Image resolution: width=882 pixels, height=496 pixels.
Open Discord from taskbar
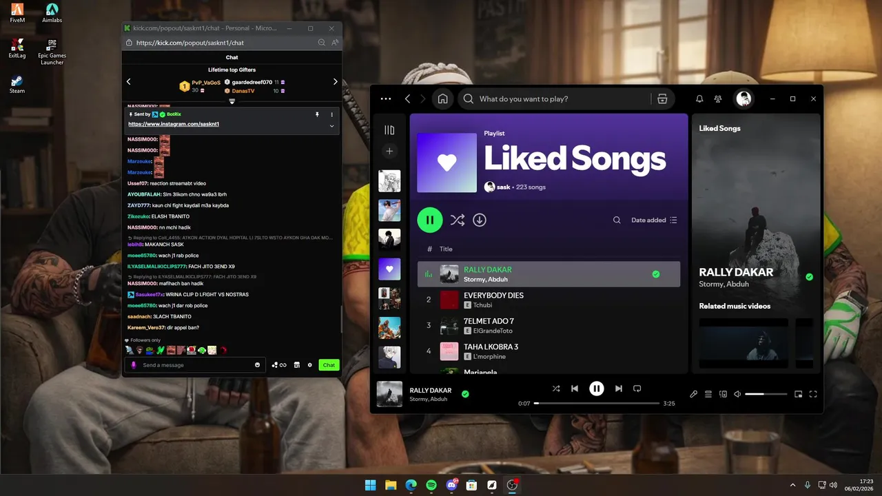[451, 485]
